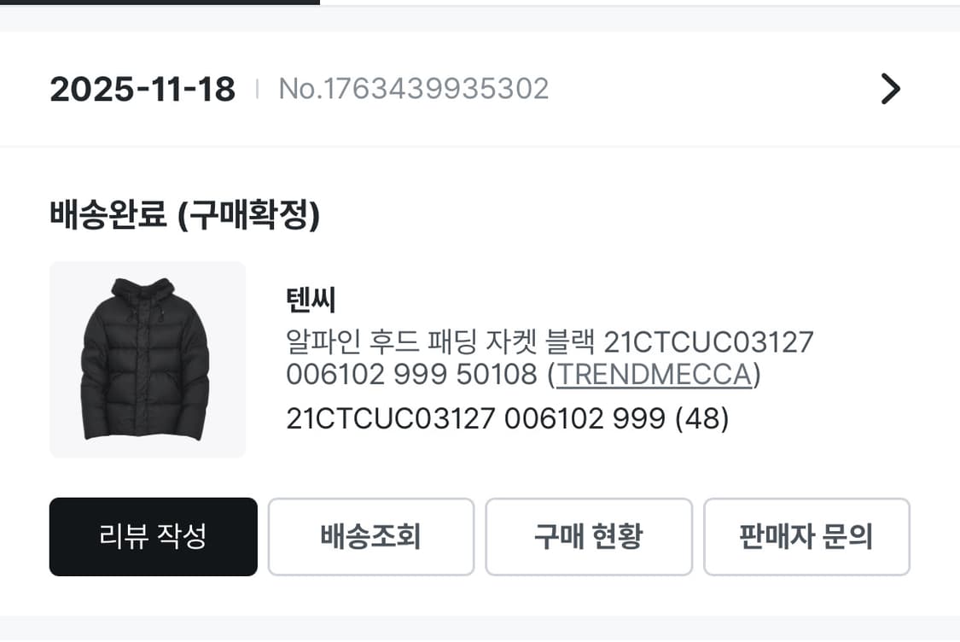
Task: Click the underlined TRENDMECCA text
Action: tap(653, 375)
